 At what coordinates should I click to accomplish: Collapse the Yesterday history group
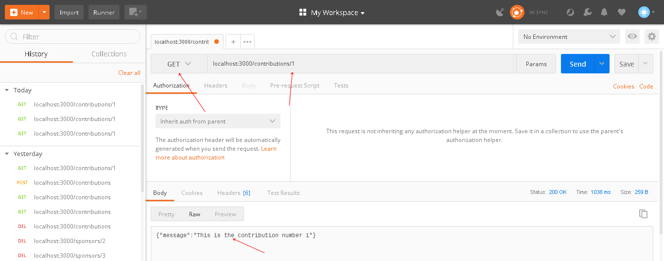click(x=7, y=154)
